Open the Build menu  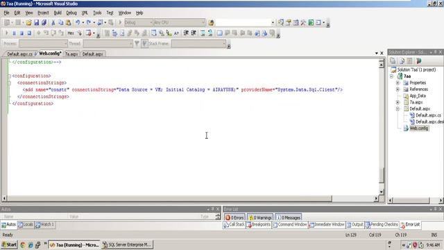pos(58,12)
